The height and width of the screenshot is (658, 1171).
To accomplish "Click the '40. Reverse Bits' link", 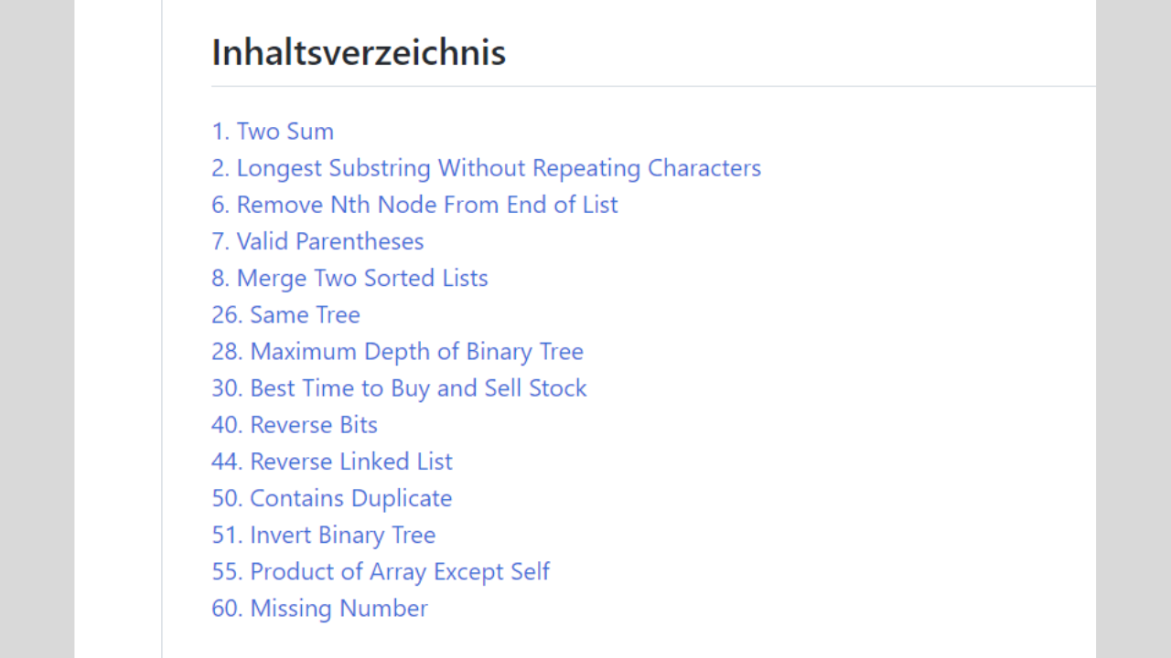I will pos(295,425).
